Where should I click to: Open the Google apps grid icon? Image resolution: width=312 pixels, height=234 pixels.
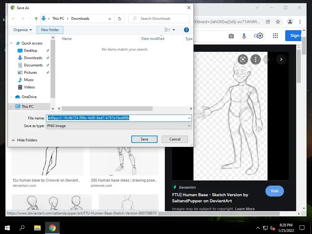tap(275, 36)
